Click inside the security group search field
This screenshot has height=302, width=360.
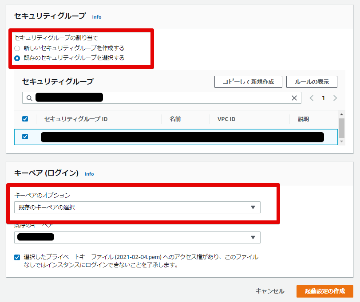155,98
